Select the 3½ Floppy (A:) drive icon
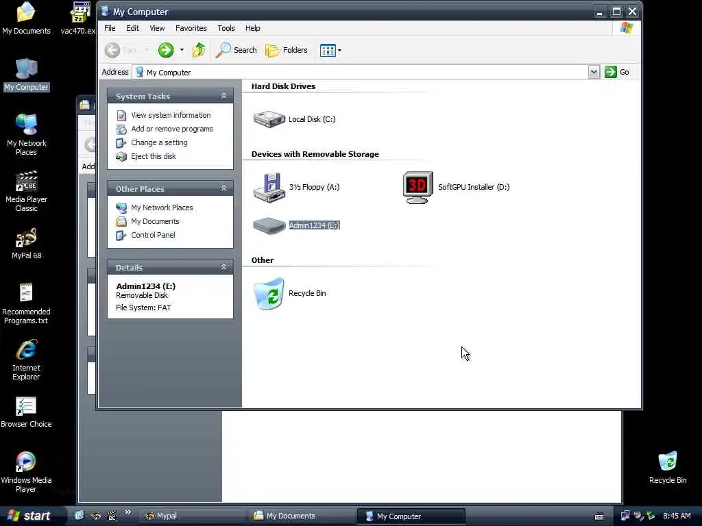This screenshot has height=526, width=702. click(x=269, y=187)
